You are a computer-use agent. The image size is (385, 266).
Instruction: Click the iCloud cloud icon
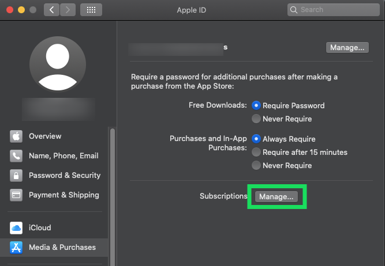(x=16, y=228)
